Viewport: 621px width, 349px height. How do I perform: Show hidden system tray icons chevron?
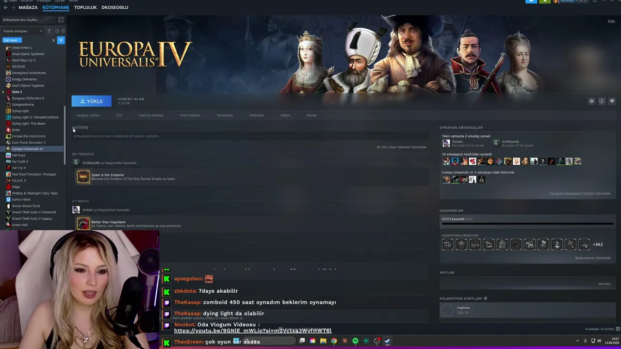pos(577,341)
